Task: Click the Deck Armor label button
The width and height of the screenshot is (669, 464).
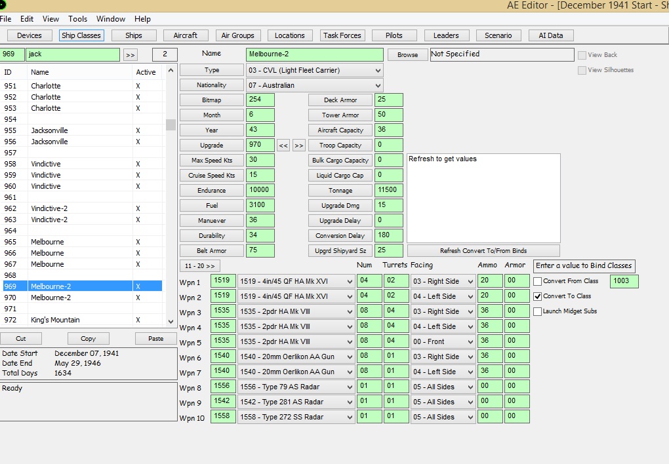Action: point(340,100)
